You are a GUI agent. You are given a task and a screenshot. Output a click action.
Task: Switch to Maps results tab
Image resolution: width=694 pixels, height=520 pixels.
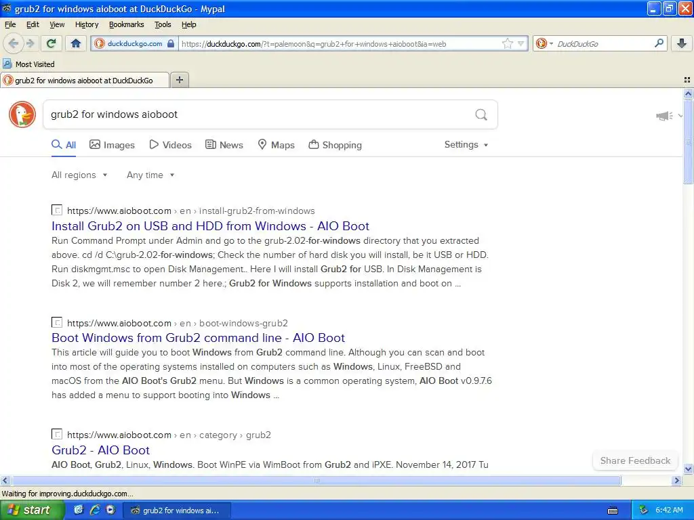point(277,145)
